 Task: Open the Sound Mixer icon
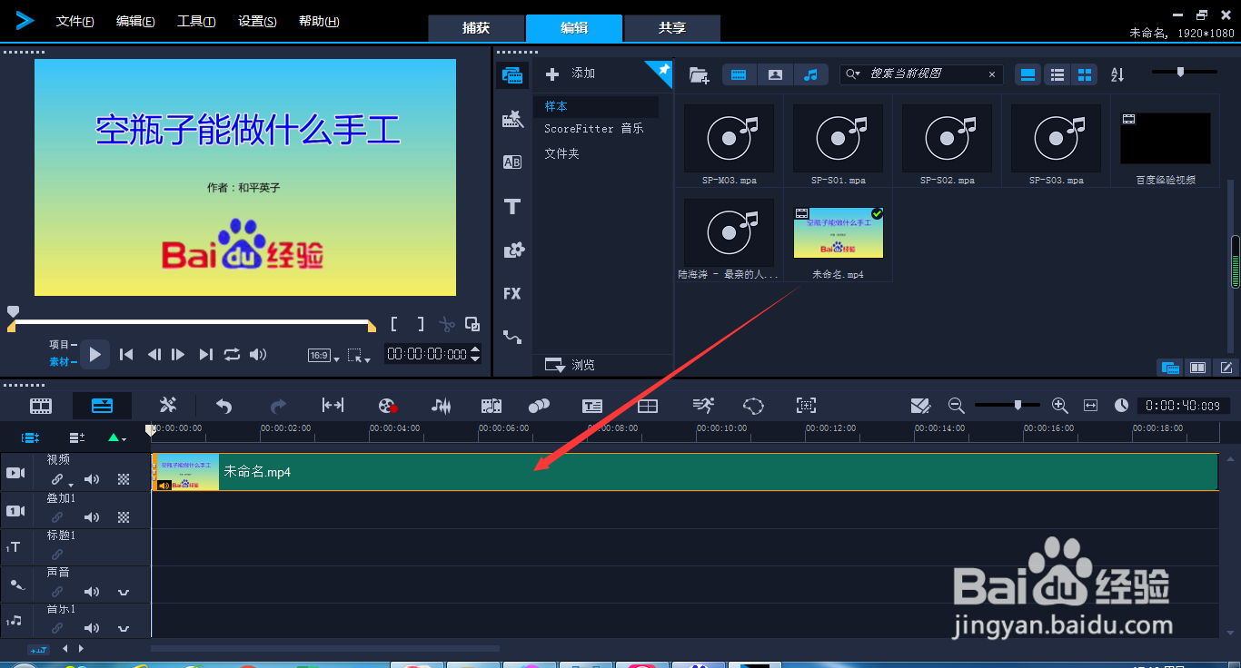pos(441,406)
